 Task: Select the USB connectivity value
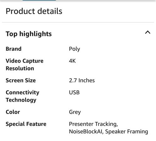[74, 92]
